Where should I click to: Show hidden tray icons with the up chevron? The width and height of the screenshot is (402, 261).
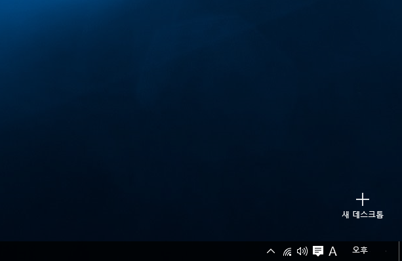[271, 251]
